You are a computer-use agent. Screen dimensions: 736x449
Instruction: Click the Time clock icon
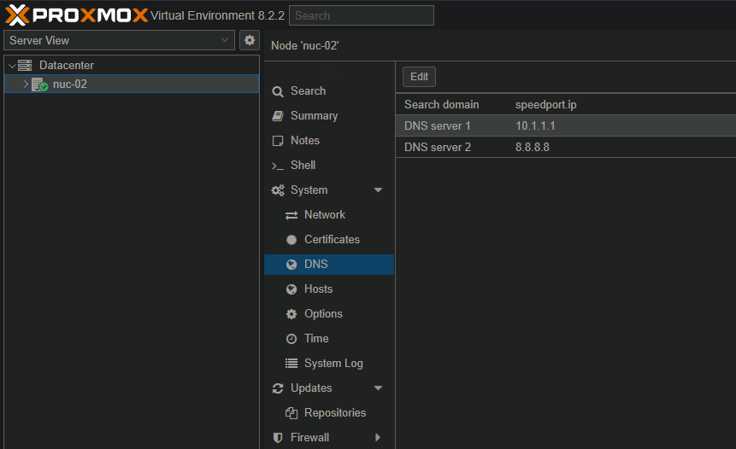[291, 339]
